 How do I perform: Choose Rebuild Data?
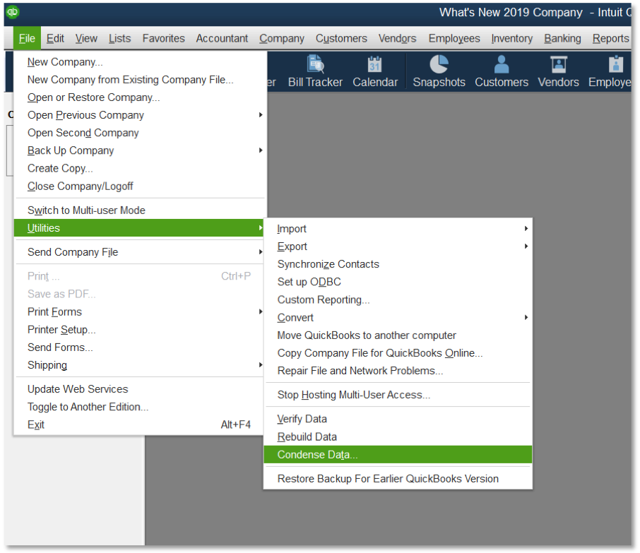pyautogui.click(x=398, y=436)
